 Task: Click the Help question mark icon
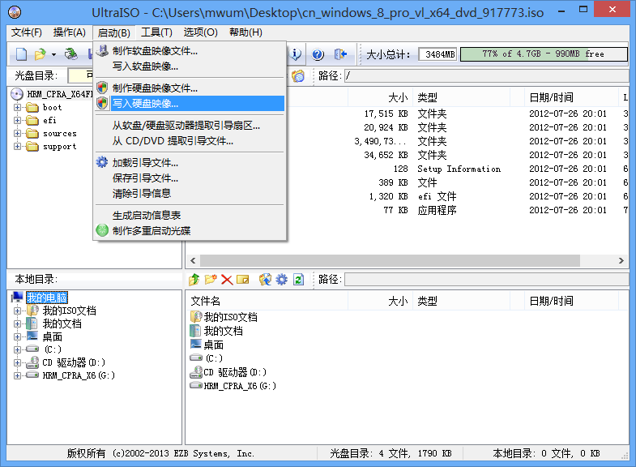(318, 54)
